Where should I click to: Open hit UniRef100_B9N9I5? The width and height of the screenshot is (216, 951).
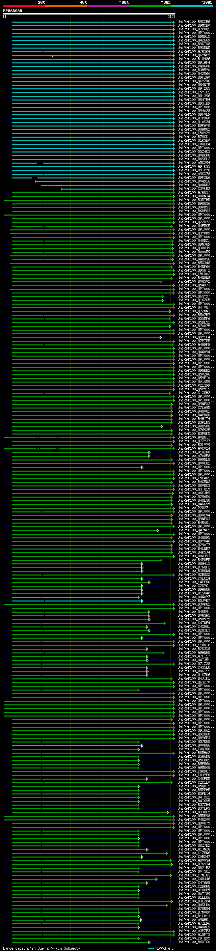pos(194,36)
